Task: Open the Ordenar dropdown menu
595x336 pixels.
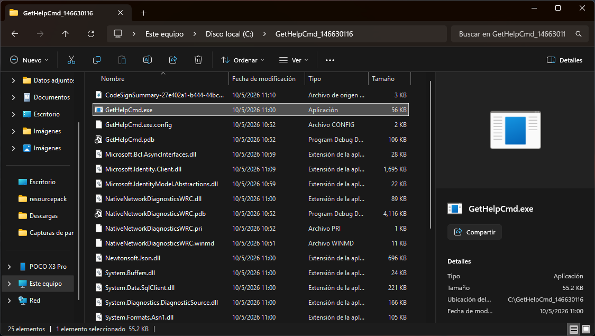Action: click(243, 60)
